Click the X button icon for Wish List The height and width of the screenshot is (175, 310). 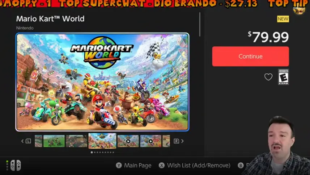(162, 165)
